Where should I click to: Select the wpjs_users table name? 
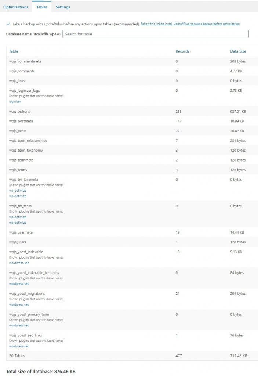pyautogui.click(x=18, y=242)
